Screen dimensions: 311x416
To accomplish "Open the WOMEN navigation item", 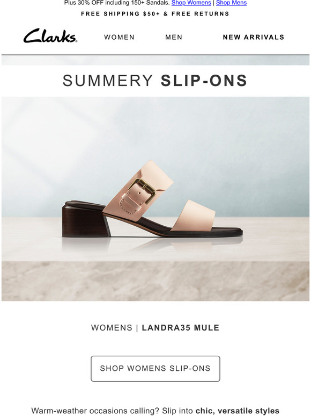I will (120, 37).
